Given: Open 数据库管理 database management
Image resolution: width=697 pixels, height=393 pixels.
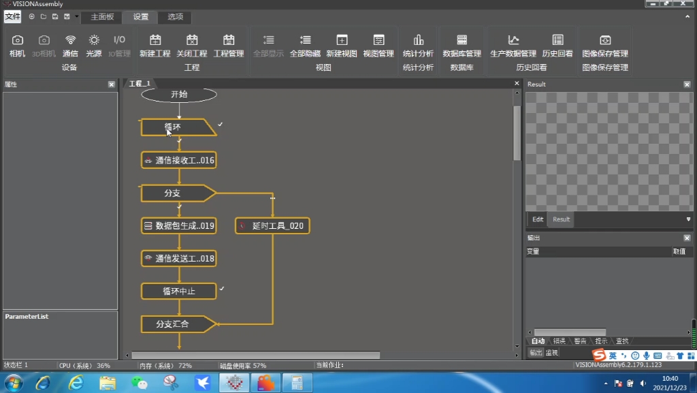Looking at the screenshot, I should point(462,46).
